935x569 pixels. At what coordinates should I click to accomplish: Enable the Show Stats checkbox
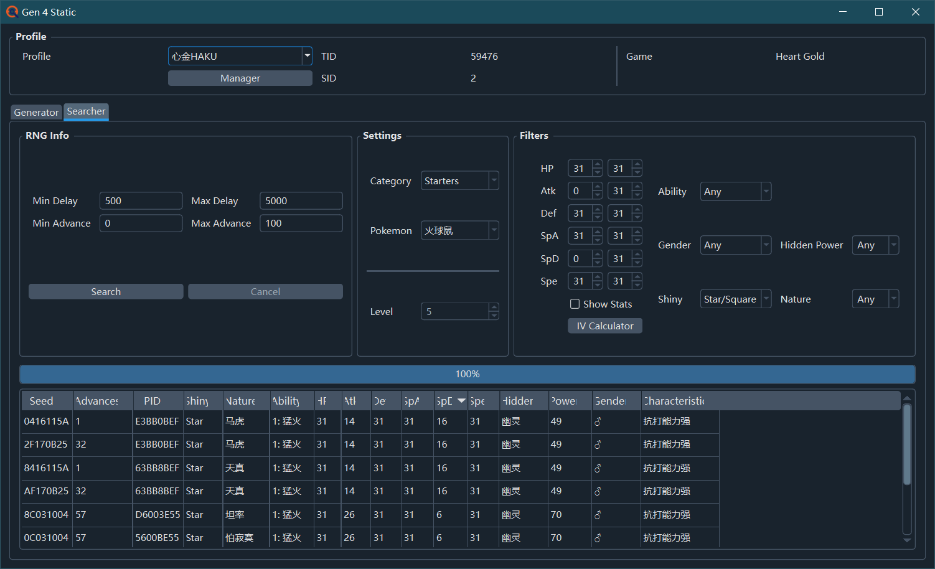point(575,304)
